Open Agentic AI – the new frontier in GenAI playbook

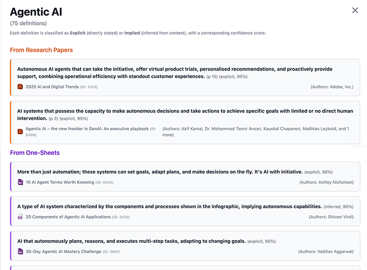tap(87, 129)
